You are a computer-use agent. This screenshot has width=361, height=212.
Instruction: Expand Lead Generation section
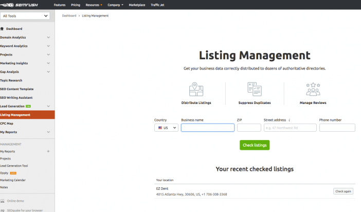(x=48, y=106)
